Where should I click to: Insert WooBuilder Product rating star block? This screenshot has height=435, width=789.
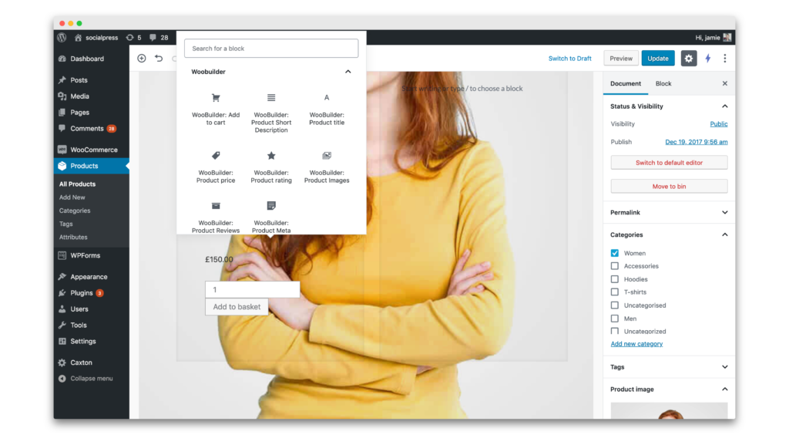270,167
